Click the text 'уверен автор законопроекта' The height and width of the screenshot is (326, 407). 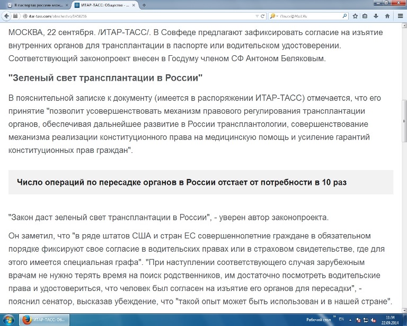tap(273, 218)
